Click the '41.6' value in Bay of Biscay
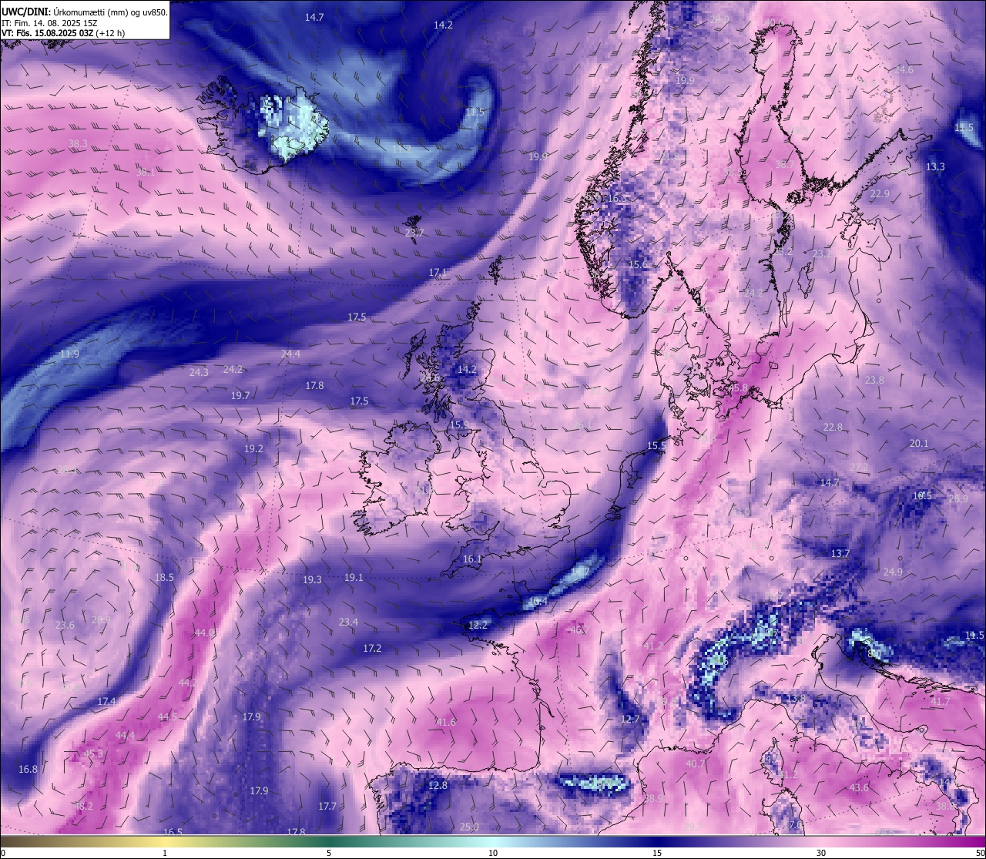The image size is (986, 859). tap(446, 722)
